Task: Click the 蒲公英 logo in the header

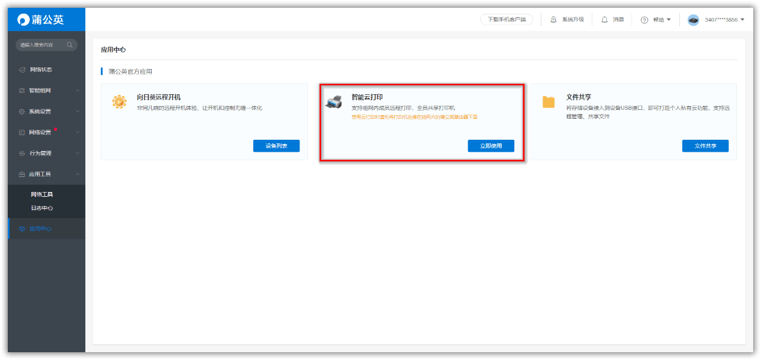Action: 40,20
